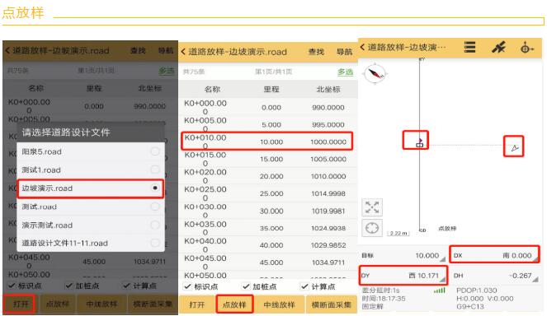Click the zoom-to-extent arrows icon on map
The width and height of the screenshot is (547, 316).
372,207
